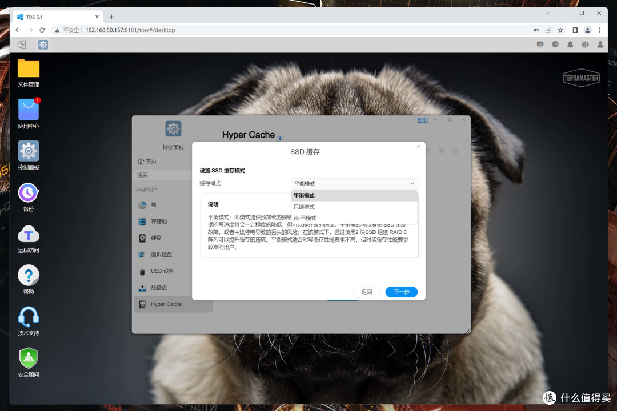Viewport: 617px width, 411px height.
Task: Close the TOS 5.1 browser tab
Action: click(x=97, y=17)
